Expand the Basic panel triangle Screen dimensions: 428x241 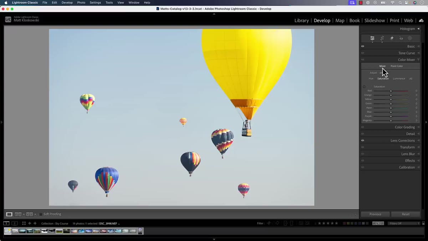coord(418,46)
